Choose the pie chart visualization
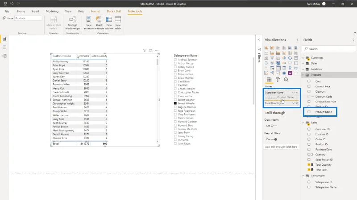 (284, 58)
